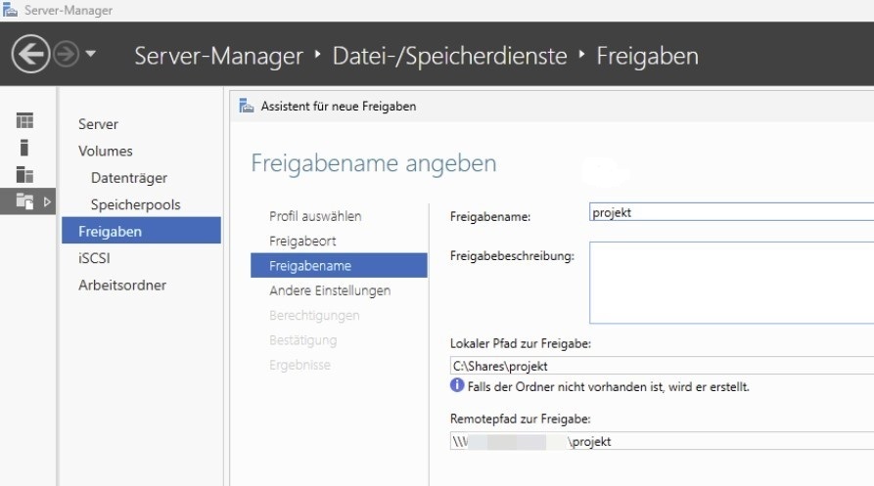Open the Server navigation entry

(98, 124)
